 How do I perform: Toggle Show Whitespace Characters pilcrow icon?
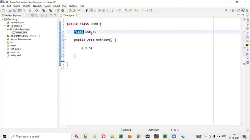coord(108,10)
